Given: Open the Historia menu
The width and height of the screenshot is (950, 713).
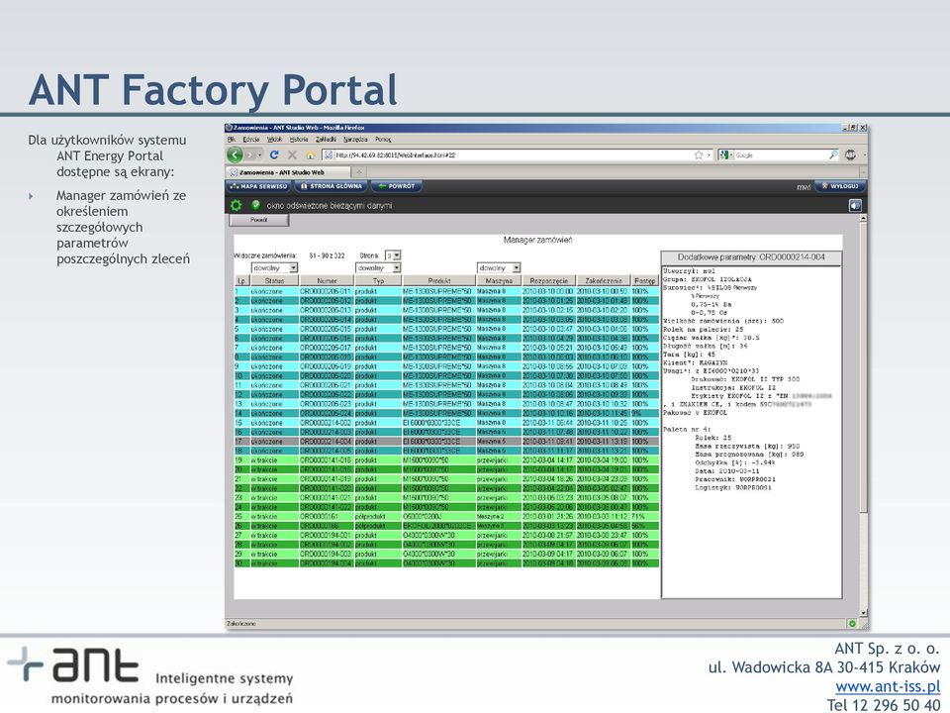Looking at the screenshot, I should pyautogui.click(x=299, y=139).
